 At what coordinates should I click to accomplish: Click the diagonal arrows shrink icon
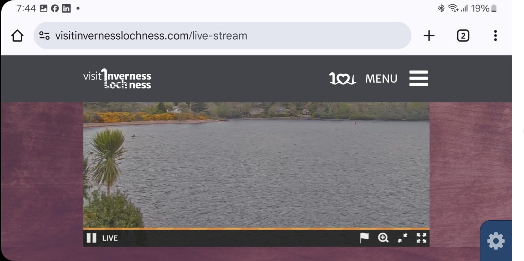(x=402, y=238)
